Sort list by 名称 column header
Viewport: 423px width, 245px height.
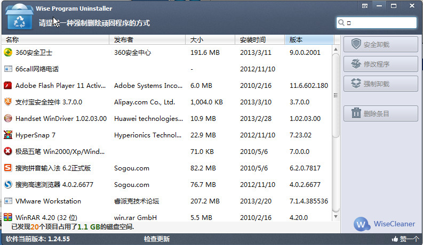pyautogui.click(x=55, y=40)
